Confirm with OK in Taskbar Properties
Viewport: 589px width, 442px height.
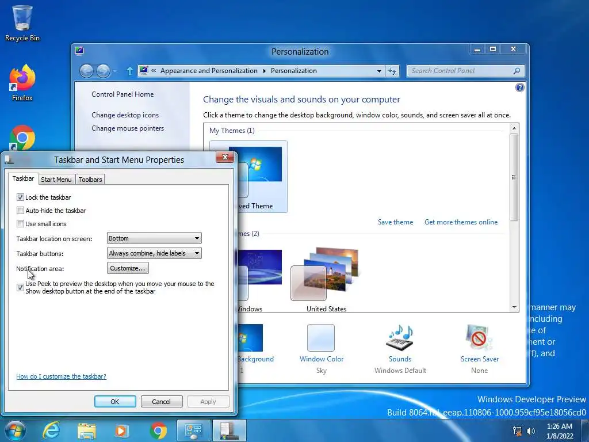pyautogui.click(x=115, y=401)
